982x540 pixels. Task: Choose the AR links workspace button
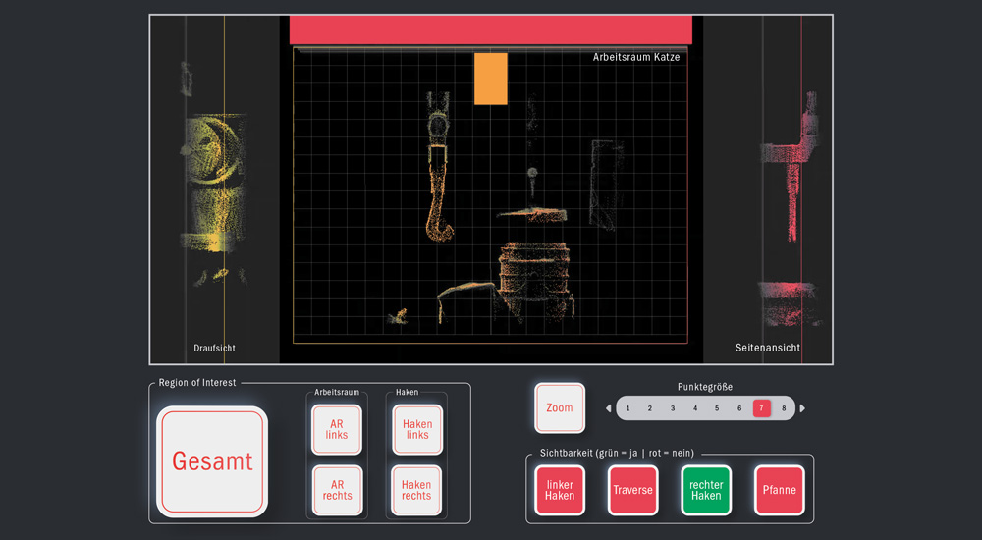[337, 430]
